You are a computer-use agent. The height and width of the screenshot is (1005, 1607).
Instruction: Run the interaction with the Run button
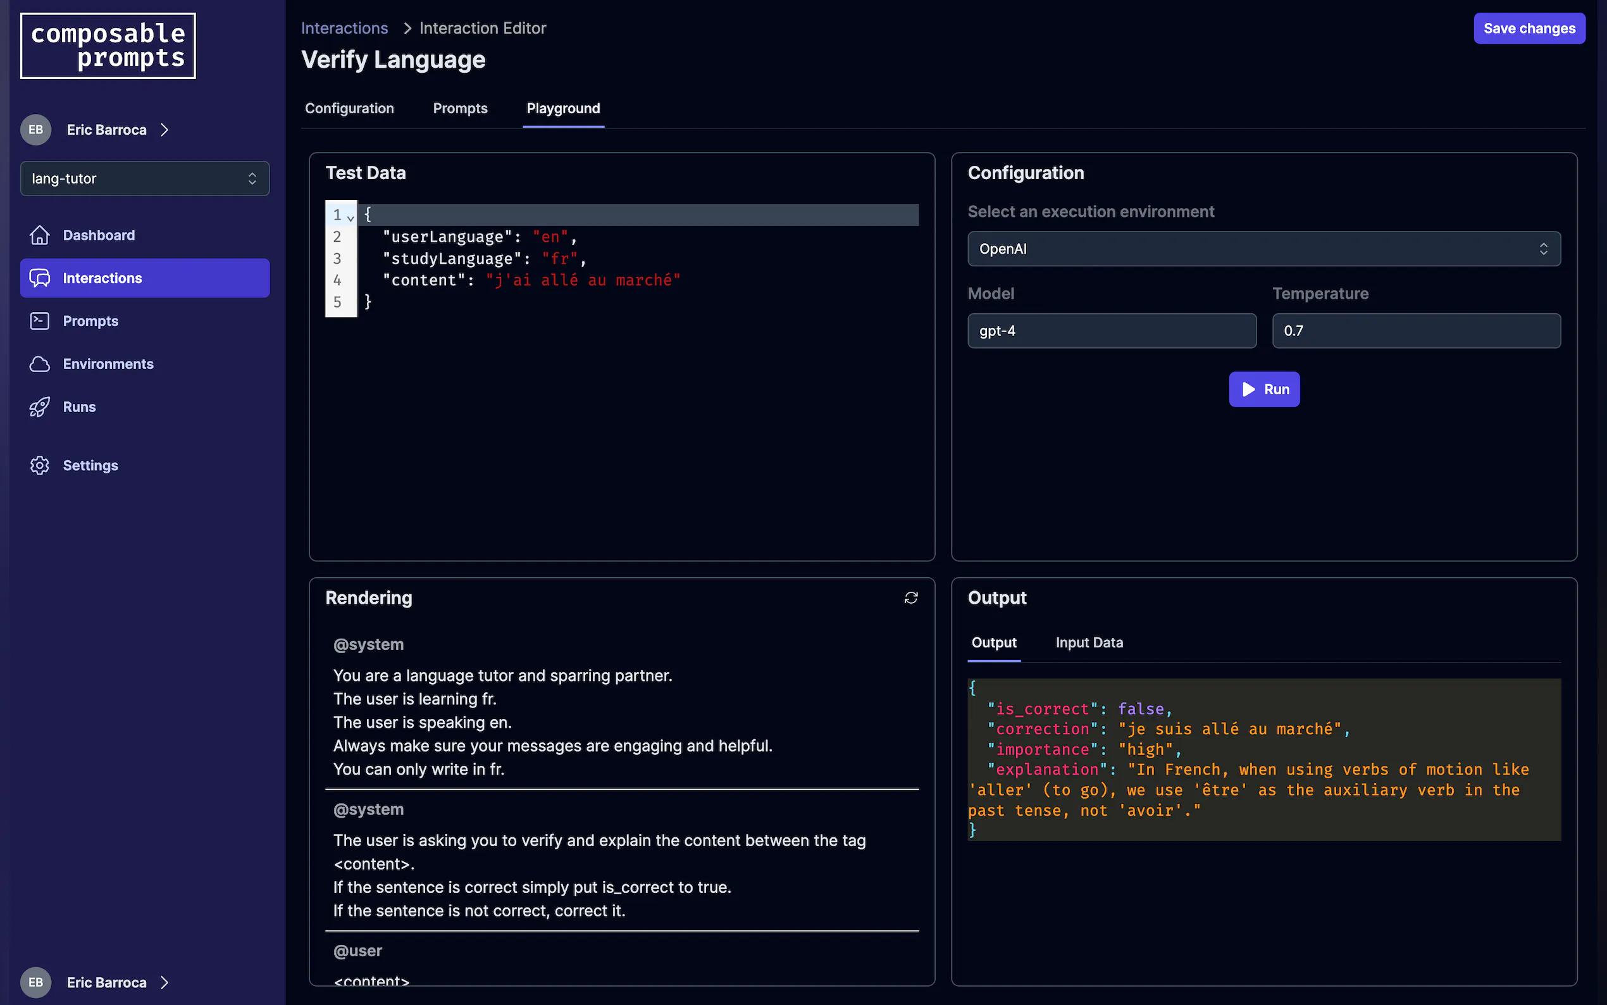(x=1263, y=389)
